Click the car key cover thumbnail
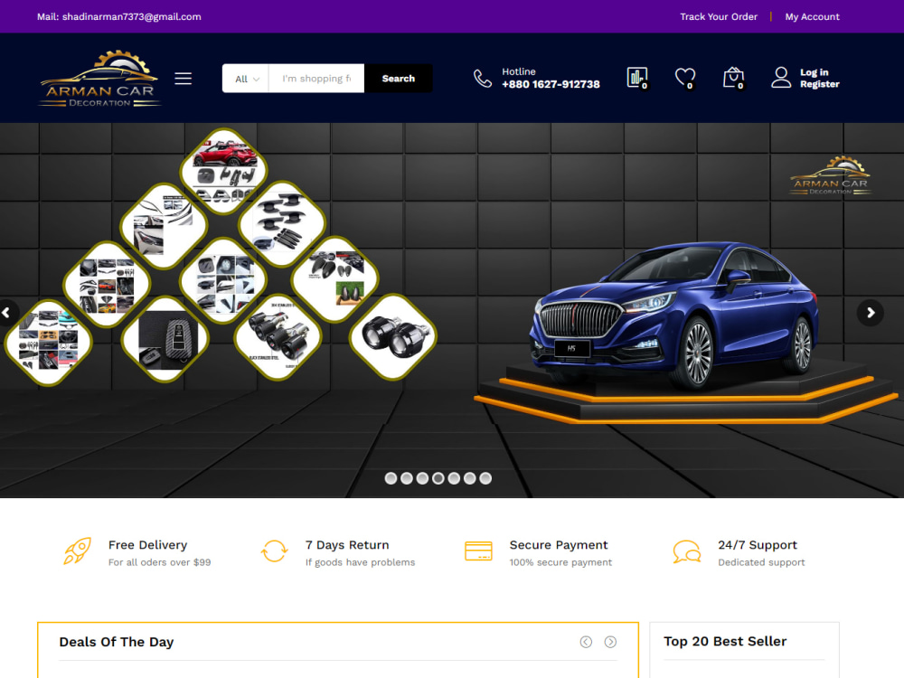904x678 pixels. pos(165,339)
